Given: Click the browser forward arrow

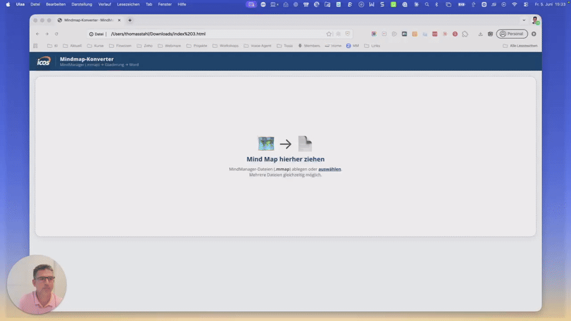Looking at the screenshot, I should [x=47, y=34].
